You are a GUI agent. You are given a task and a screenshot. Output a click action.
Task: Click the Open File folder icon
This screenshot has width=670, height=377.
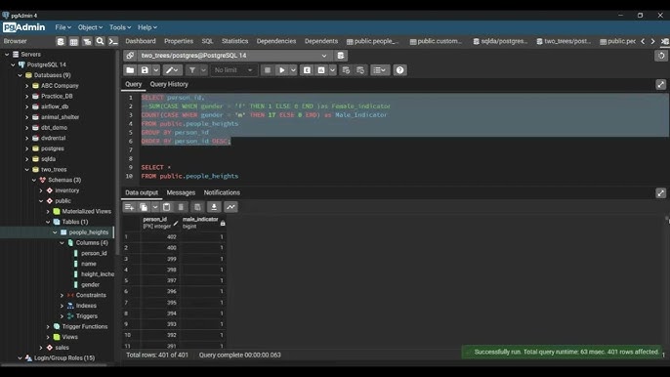[130, 70]
